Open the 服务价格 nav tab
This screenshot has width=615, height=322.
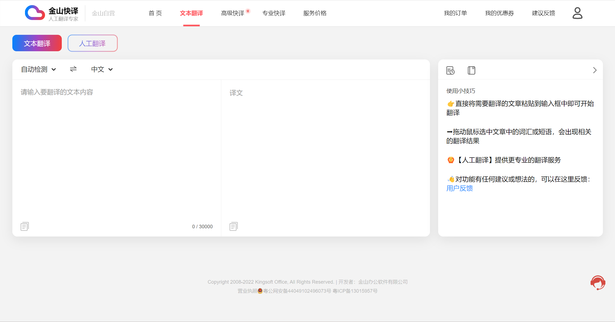tap(315, 13)
